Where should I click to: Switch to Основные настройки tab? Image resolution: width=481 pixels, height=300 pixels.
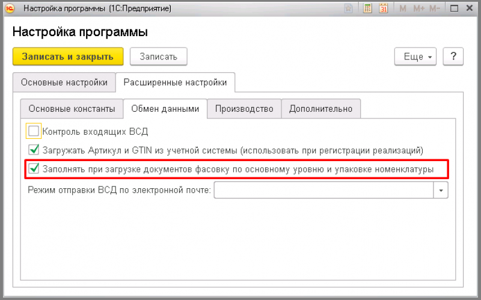pos(64,82)
